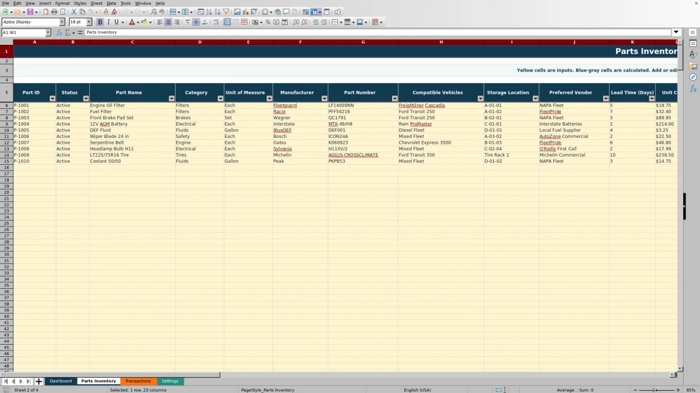700x393 pixels.
Task: Expand the Name Box dropdown
Action: click(48, 33)
